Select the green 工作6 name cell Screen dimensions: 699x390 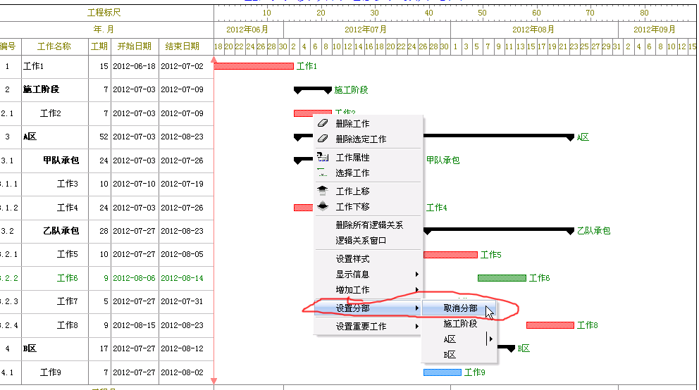(x=55, y=278)
